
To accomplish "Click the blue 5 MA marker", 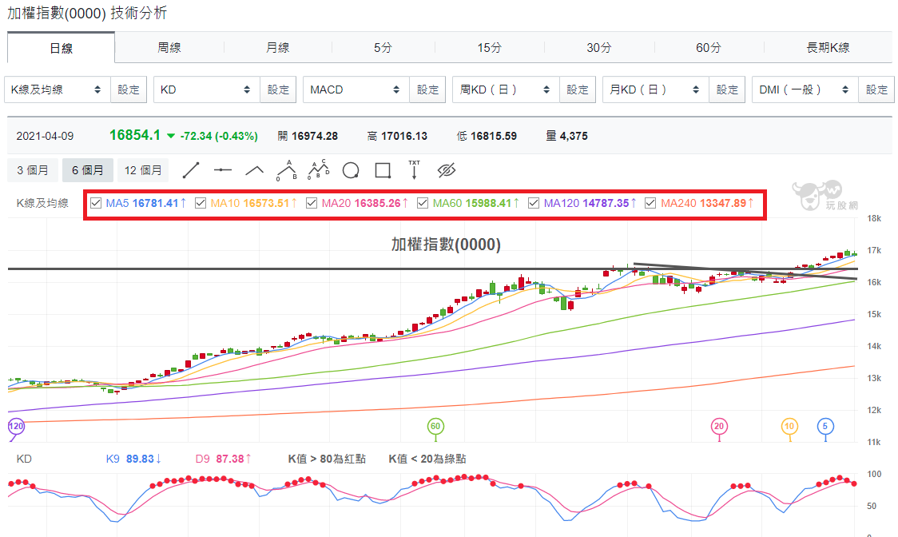I will [825, 426].
